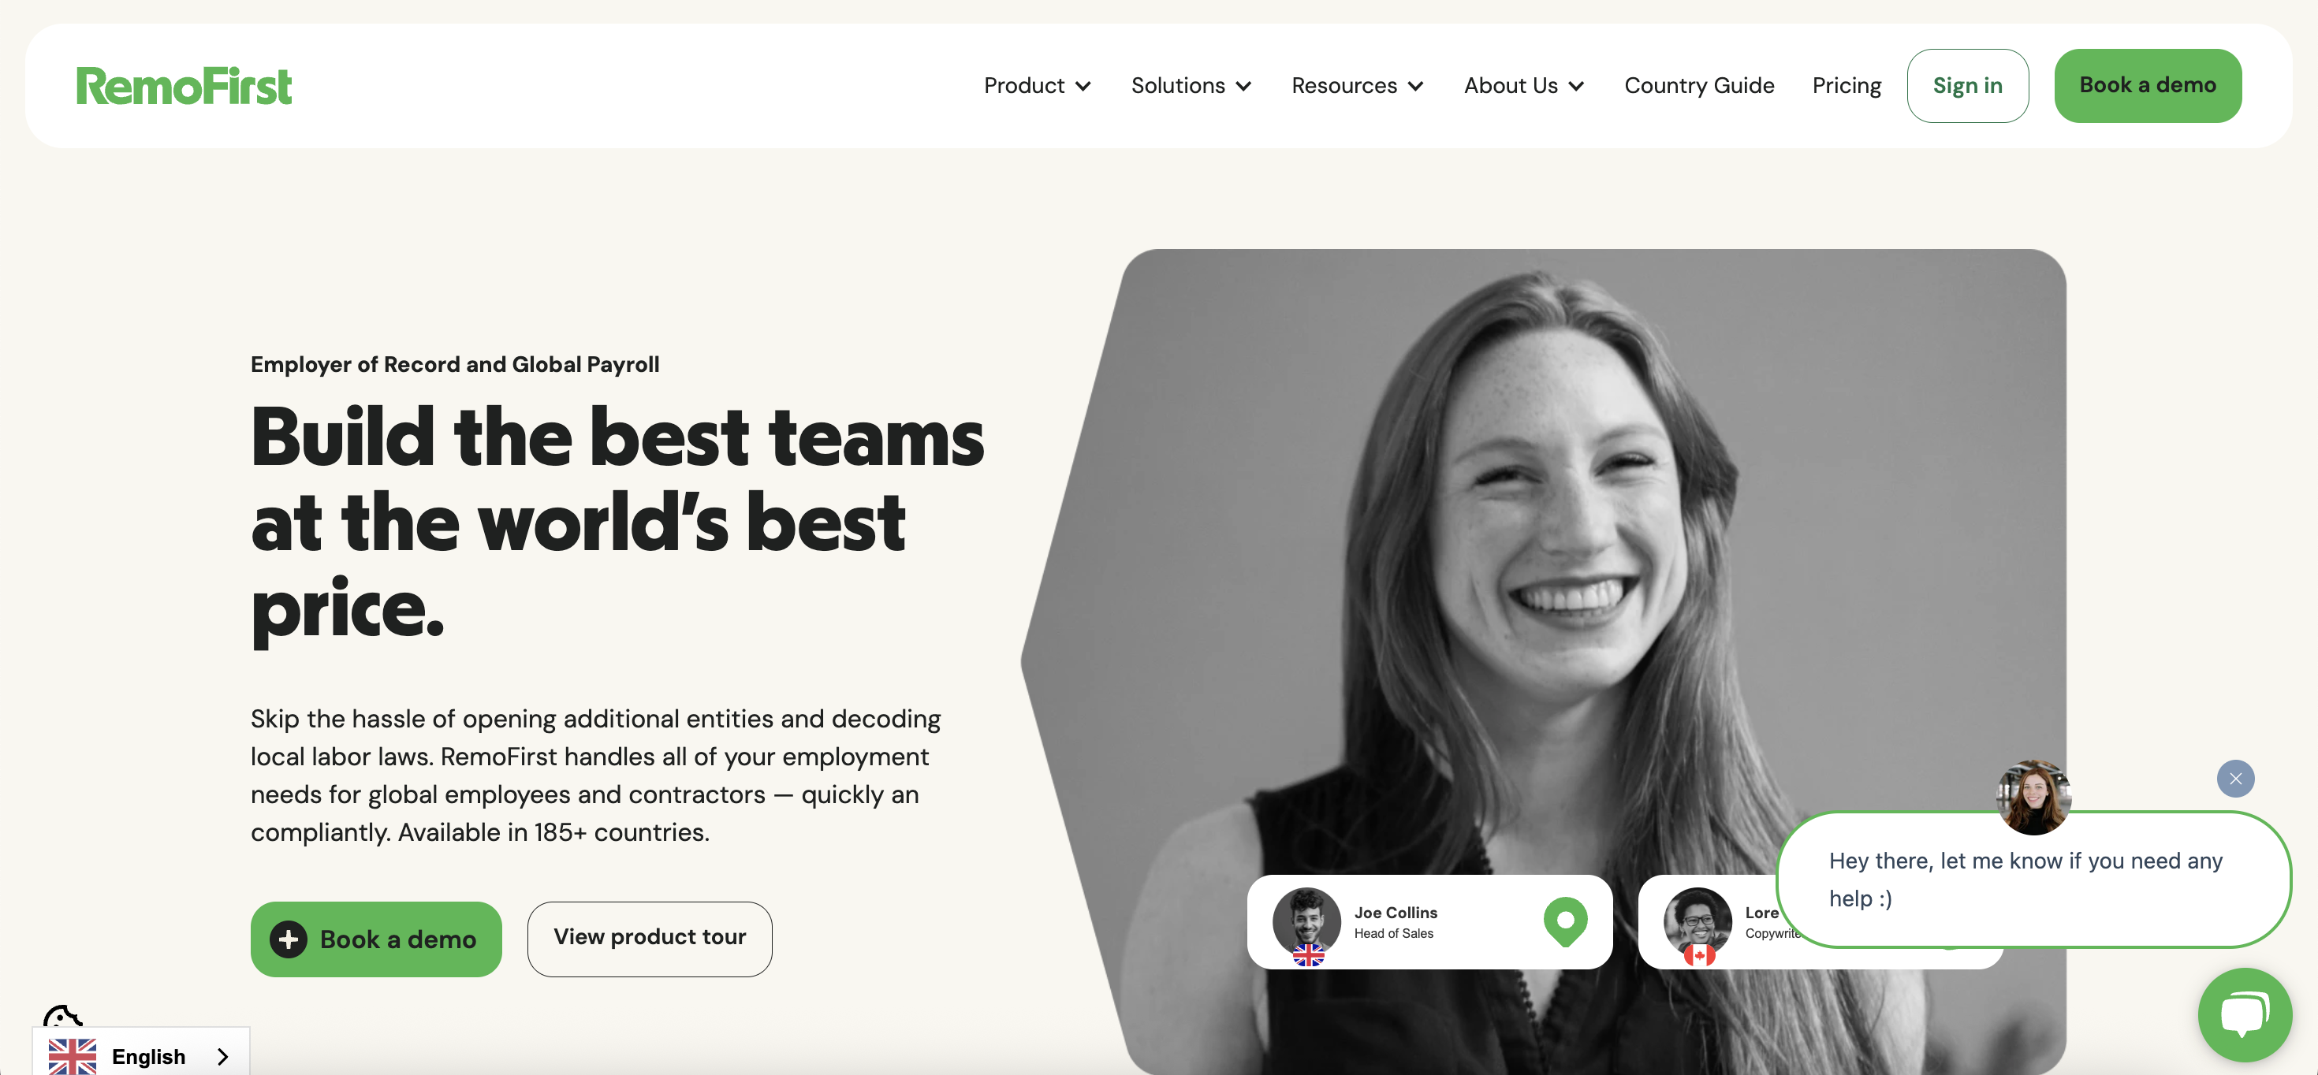
Task: Click the RemoFirst logo
Action: (184, 87)
